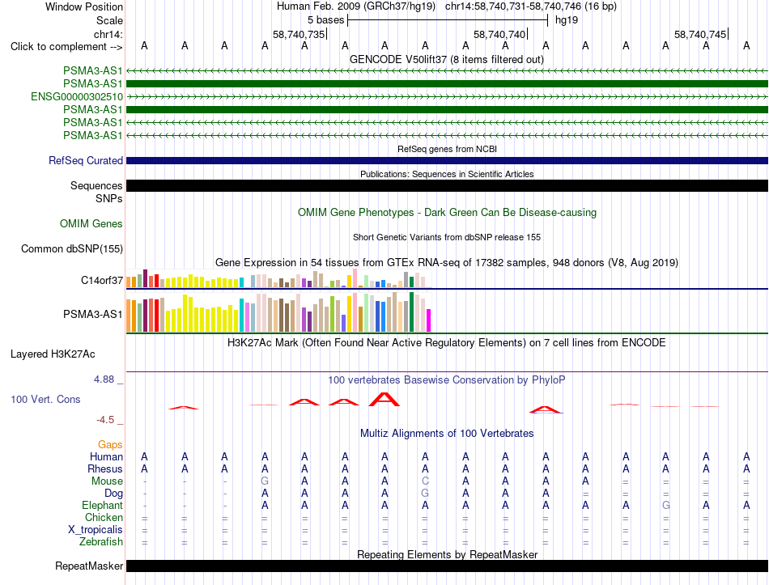
Task: Select the X_tropicalis alignment row label
Action: tap(96, 530)
